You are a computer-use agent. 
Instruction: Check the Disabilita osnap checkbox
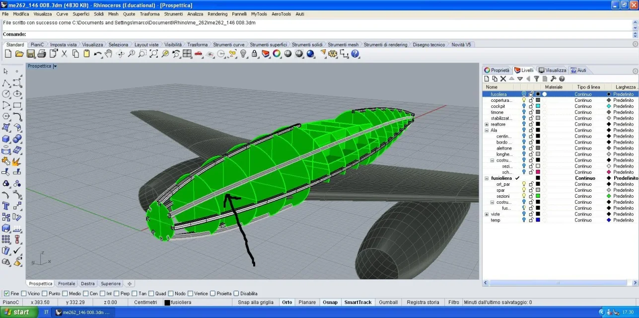click(236, 294)
